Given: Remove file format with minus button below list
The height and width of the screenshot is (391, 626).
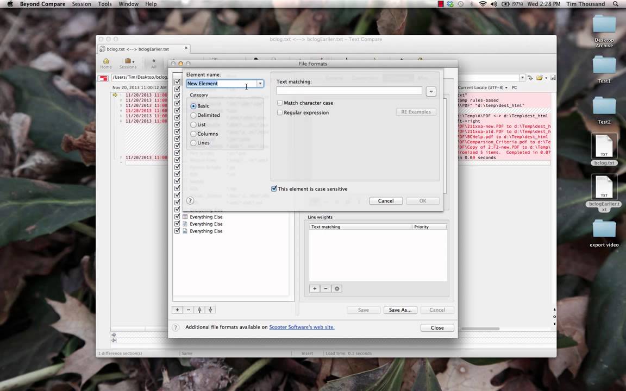Looking at the screenshot, I should tap(189, 310).
